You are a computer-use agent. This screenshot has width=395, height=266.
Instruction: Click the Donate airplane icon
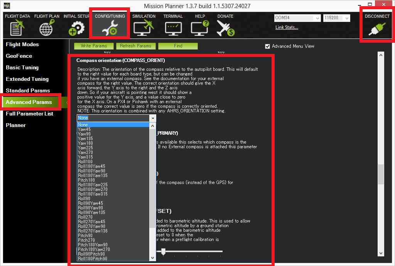tap(225, 28)
